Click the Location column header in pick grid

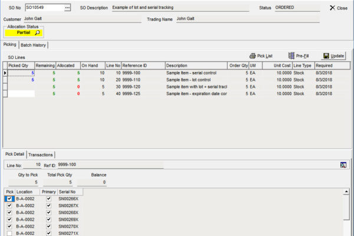pyautogui.click(x=28, y=192)
